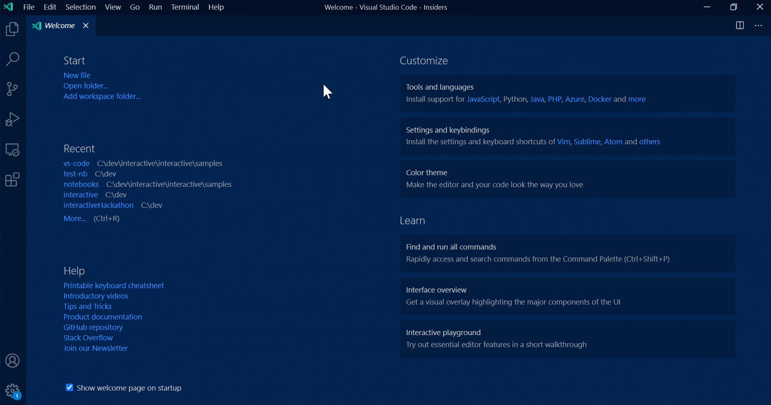Screen dimensions: 771x405
Task: Open the More Actions ellipsis menu
Action: (x=759, y=26)
